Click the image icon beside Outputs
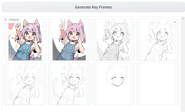The height and width of the screenshot is (112, 185). coord(6,20)
